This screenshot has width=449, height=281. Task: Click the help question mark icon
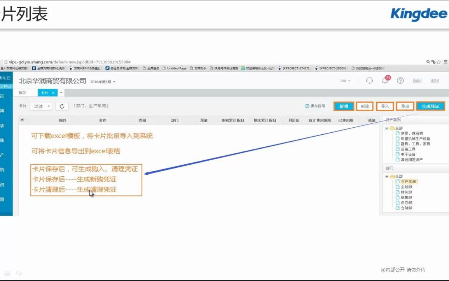pos(400,81)
